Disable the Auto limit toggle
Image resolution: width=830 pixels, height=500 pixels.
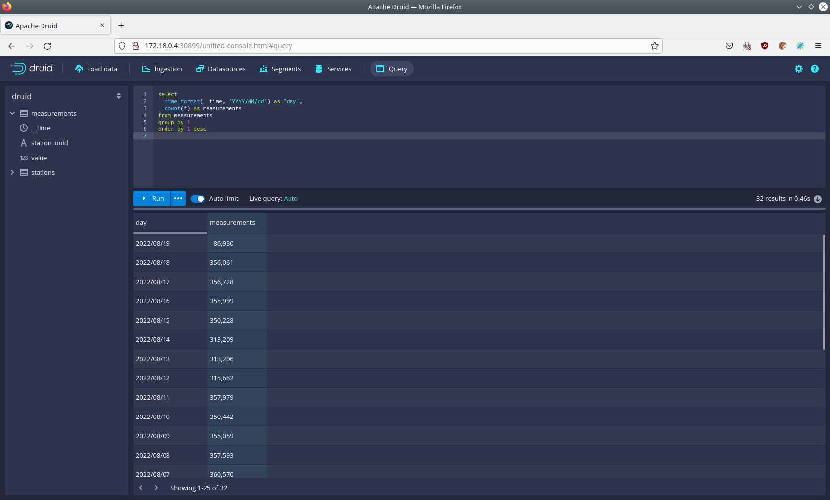(x=198, y=199)
